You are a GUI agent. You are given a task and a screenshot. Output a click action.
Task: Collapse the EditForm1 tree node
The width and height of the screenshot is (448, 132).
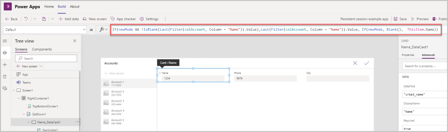point(24,114)
